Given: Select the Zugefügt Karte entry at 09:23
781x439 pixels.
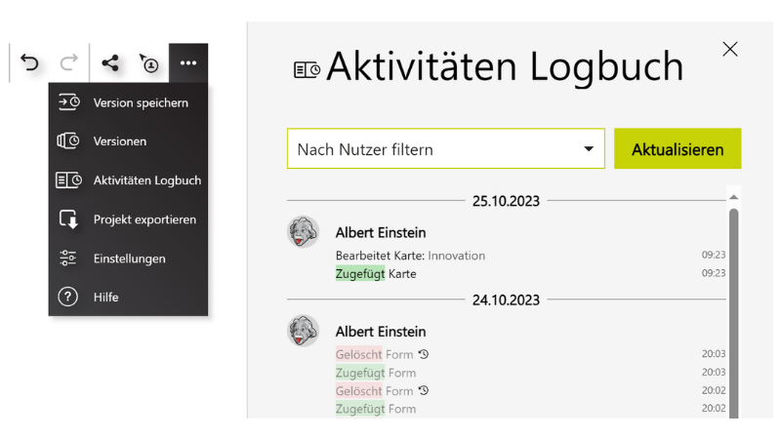Looking at the screenshot, I should (530, 274).
